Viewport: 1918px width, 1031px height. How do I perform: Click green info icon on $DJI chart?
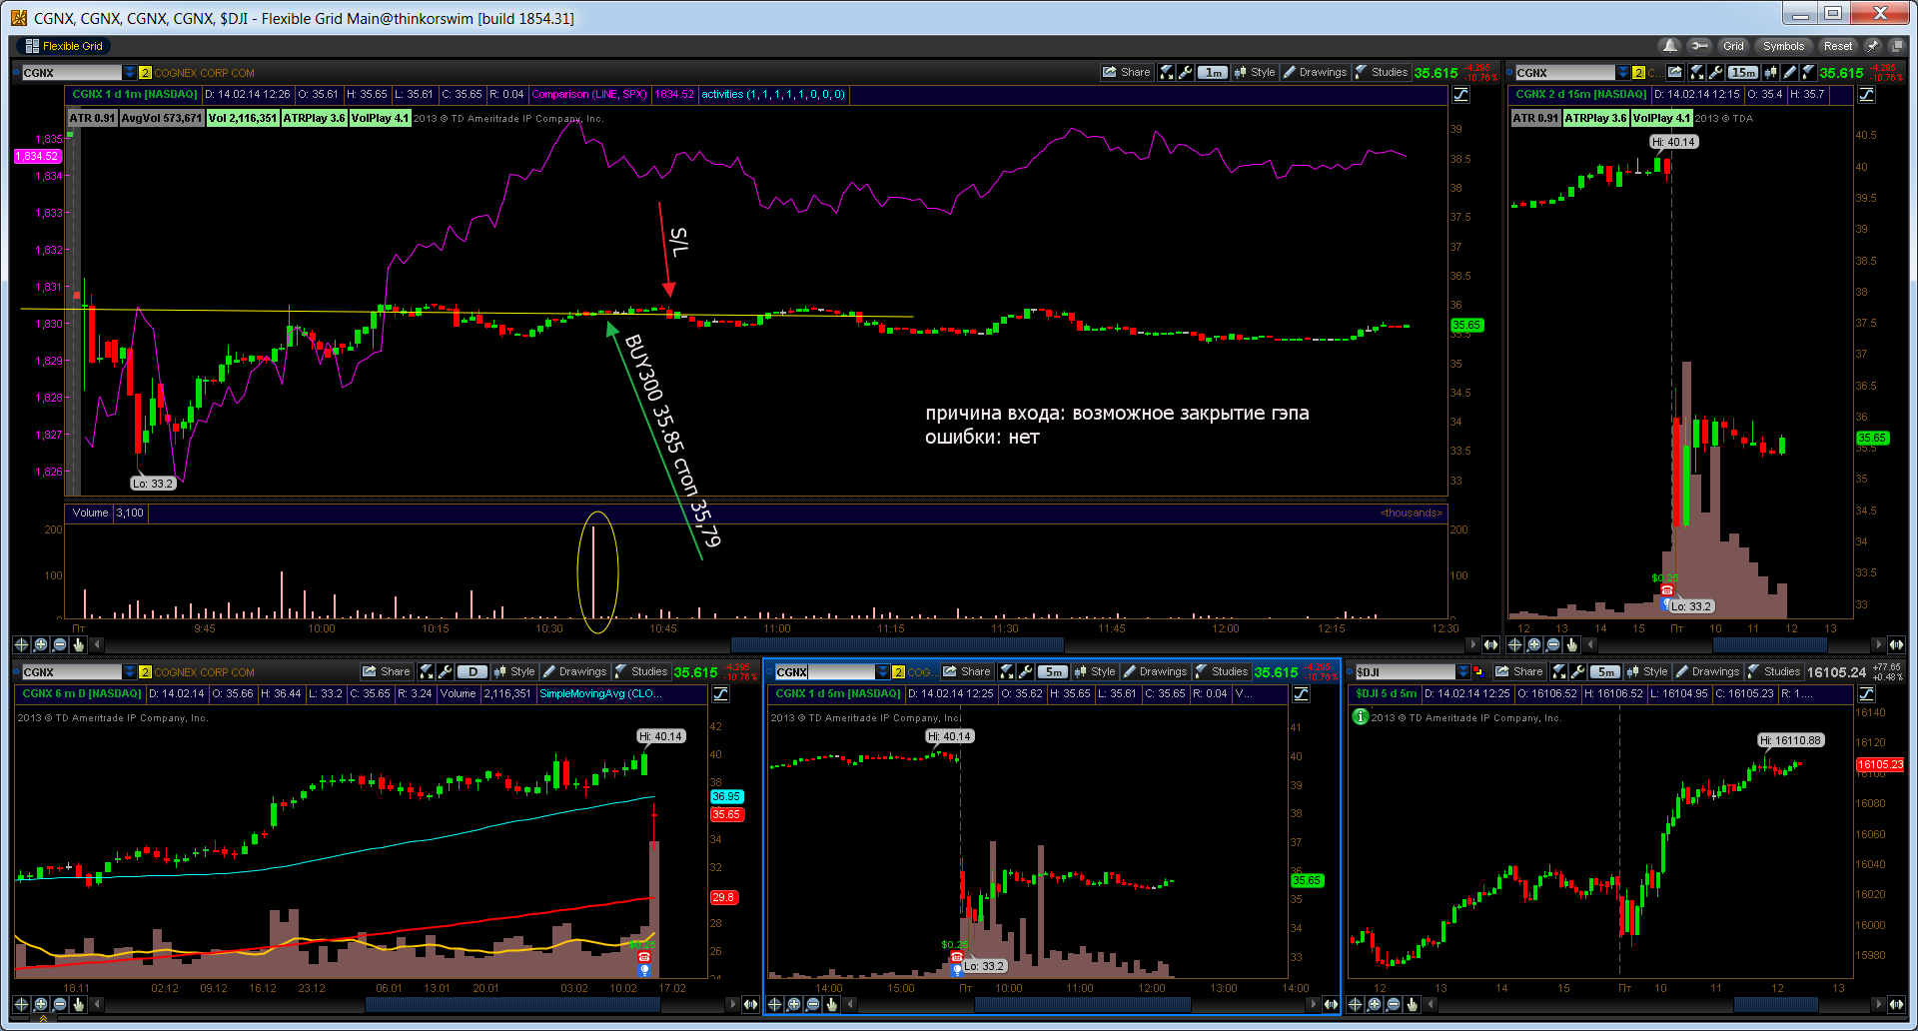tap(1360, 716)
